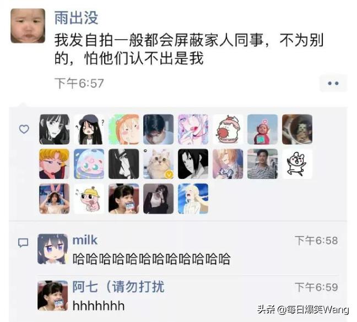Select the Sailor Moon liker avatar

[x=54, y=163]
